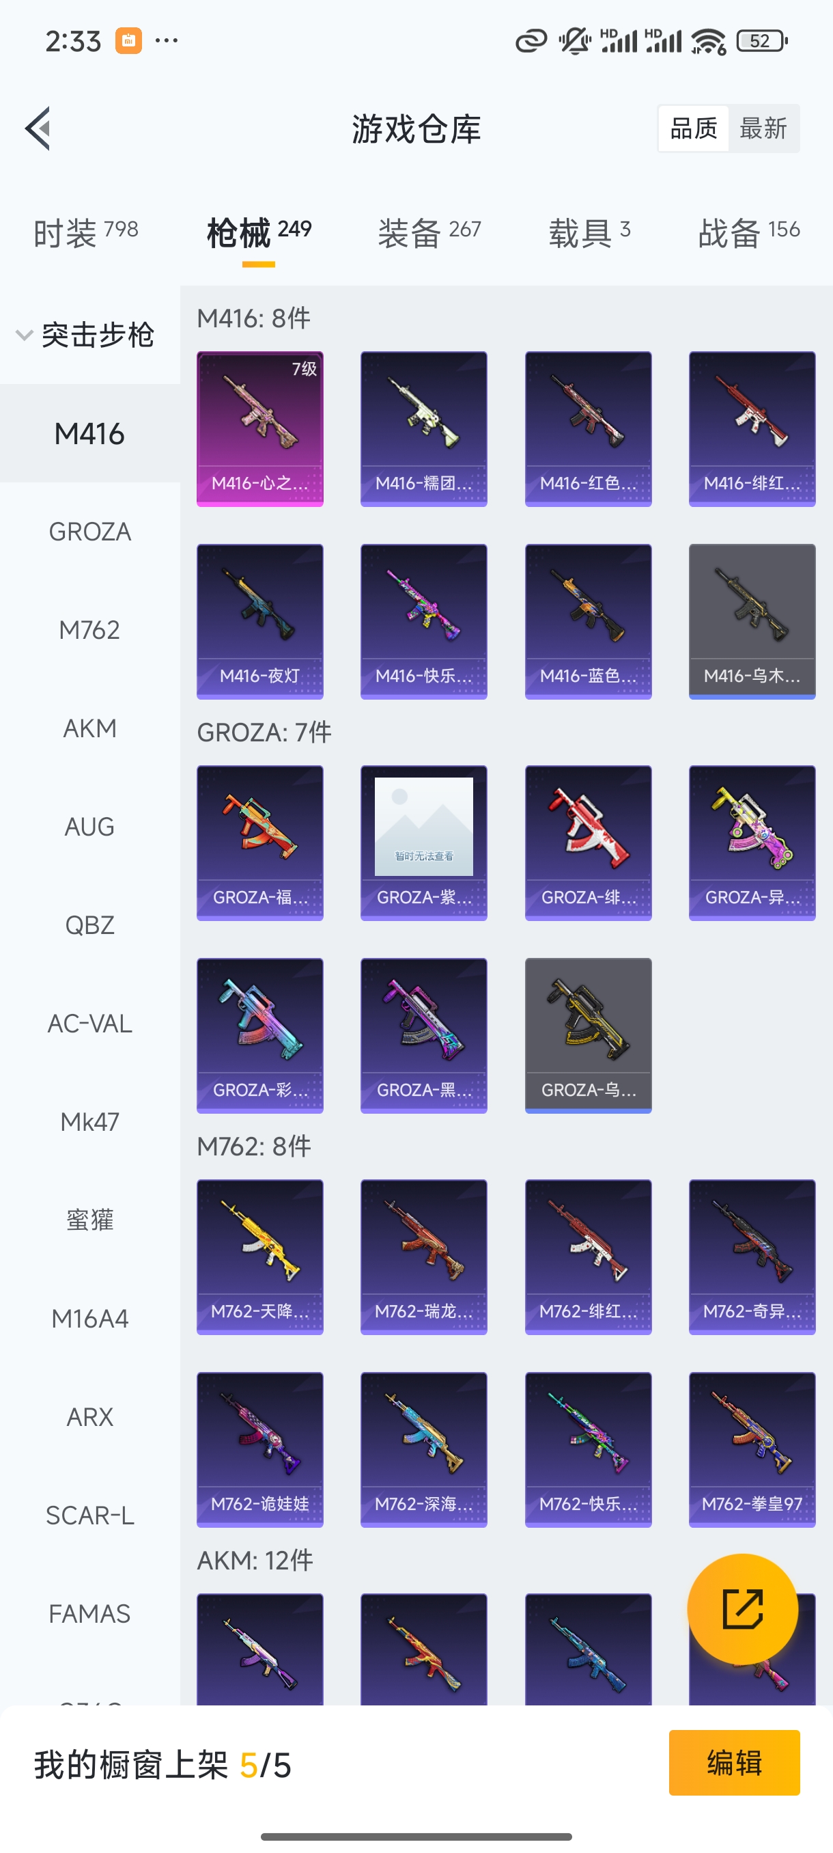Select the M762-诡娃娃 skin icon
The image size is (833, 1853).
(260, 1449)
